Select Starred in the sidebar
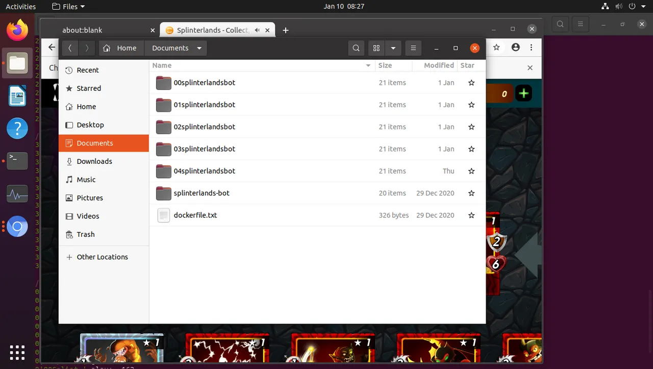The image size is (653, 369). [x=104, y=88]
